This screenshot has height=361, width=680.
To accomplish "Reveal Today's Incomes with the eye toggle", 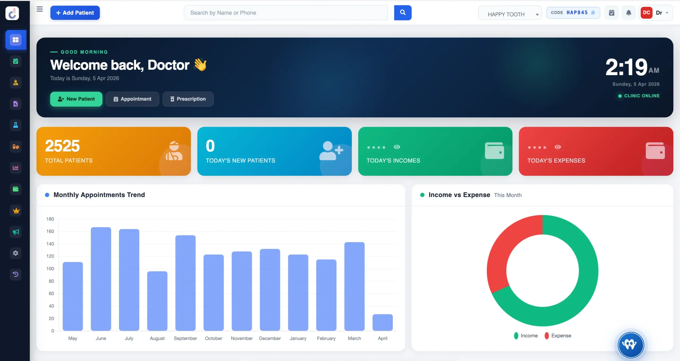I will click(x=397, y=147).
